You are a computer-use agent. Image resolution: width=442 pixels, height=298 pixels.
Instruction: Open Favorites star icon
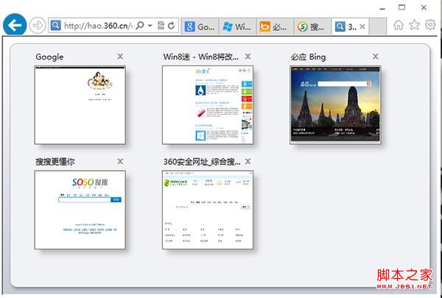414,25
